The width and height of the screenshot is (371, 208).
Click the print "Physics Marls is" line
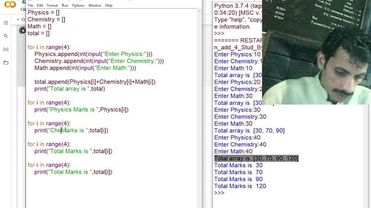pos(81,110)
